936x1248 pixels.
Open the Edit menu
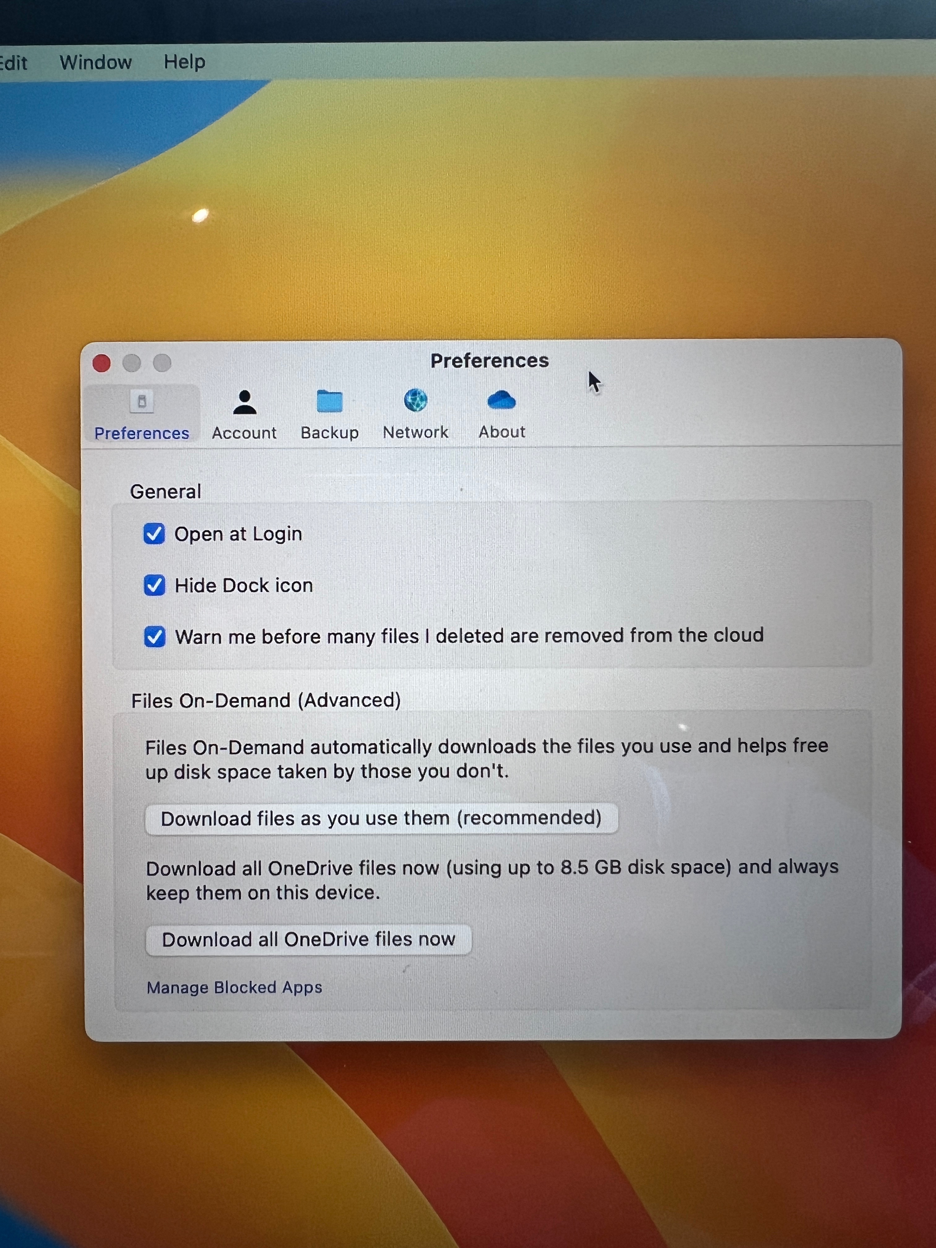point(14,63)
